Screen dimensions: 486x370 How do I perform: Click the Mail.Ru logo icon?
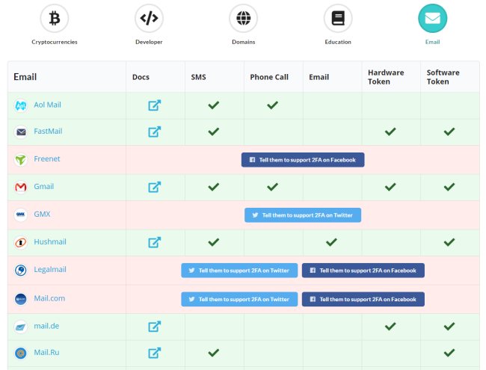(x=21, y=353)
